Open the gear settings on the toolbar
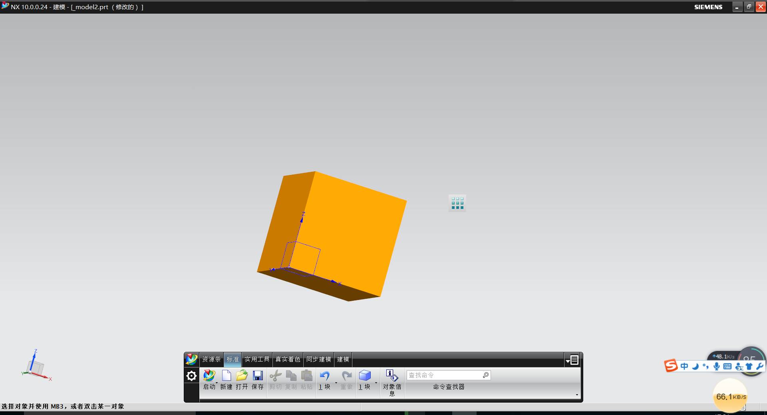The width and height of the screenshot is (767, 415). pos(191,376)
